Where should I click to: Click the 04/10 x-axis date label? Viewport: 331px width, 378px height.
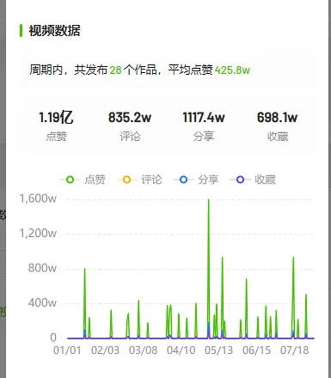point(181,351)
